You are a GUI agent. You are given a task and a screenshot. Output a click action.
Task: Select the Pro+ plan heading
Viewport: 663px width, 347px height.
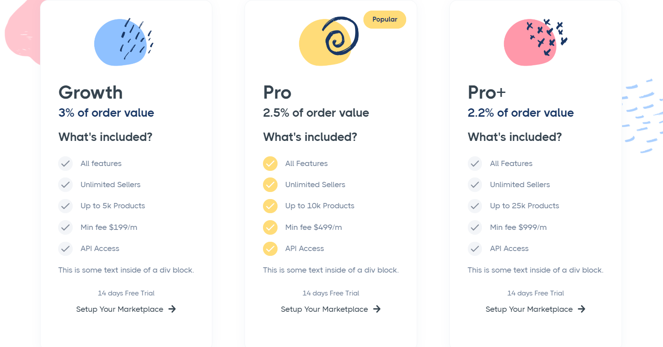click(x=486, y=92)
